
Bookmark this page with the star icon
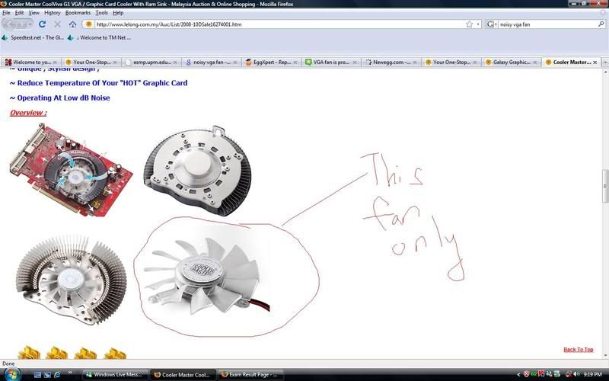coord(469,24)
